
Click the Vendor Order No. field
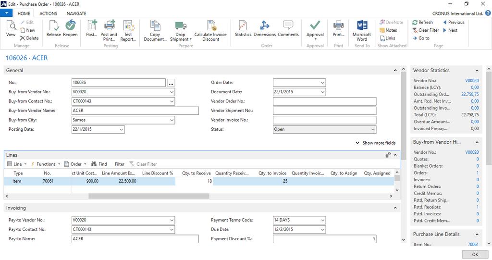pos(324,101)
